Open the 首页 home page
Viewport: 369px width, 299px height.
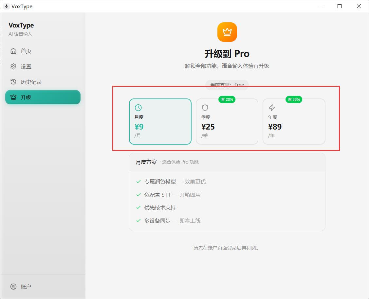pyautogui.click(x=43, y=51)
